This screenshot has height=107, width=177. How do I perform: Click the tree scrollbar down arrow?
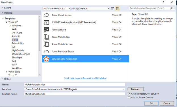(x=39, y=75)
